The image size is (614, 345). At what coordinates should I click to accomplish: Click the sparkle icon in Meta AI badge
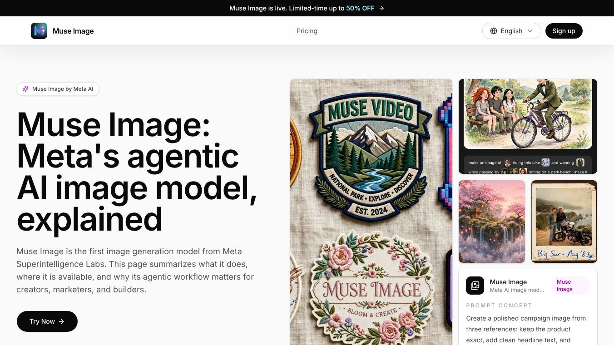pos(25,89)
